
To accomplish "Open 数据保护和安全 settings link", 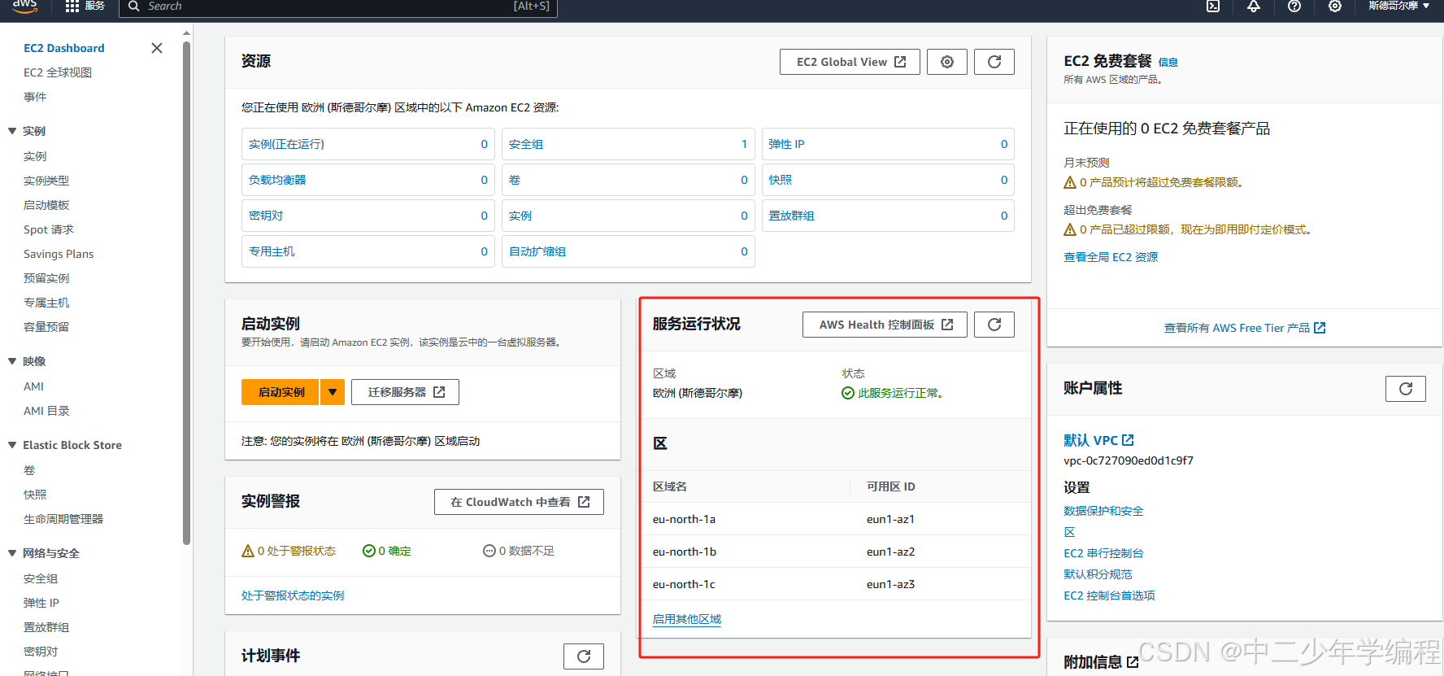I will [1103, 511].
